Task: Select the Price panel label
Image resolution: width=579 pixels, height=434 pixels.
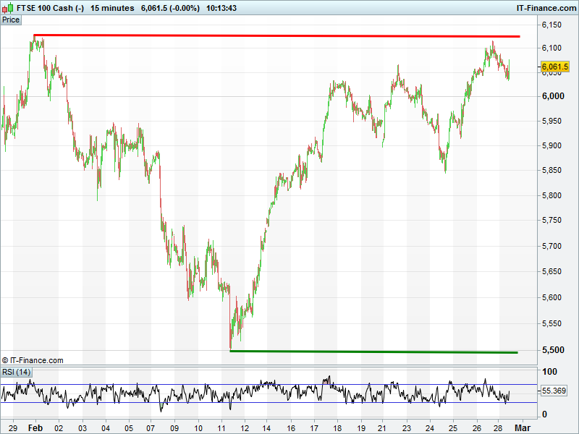Action: point(11,20)
